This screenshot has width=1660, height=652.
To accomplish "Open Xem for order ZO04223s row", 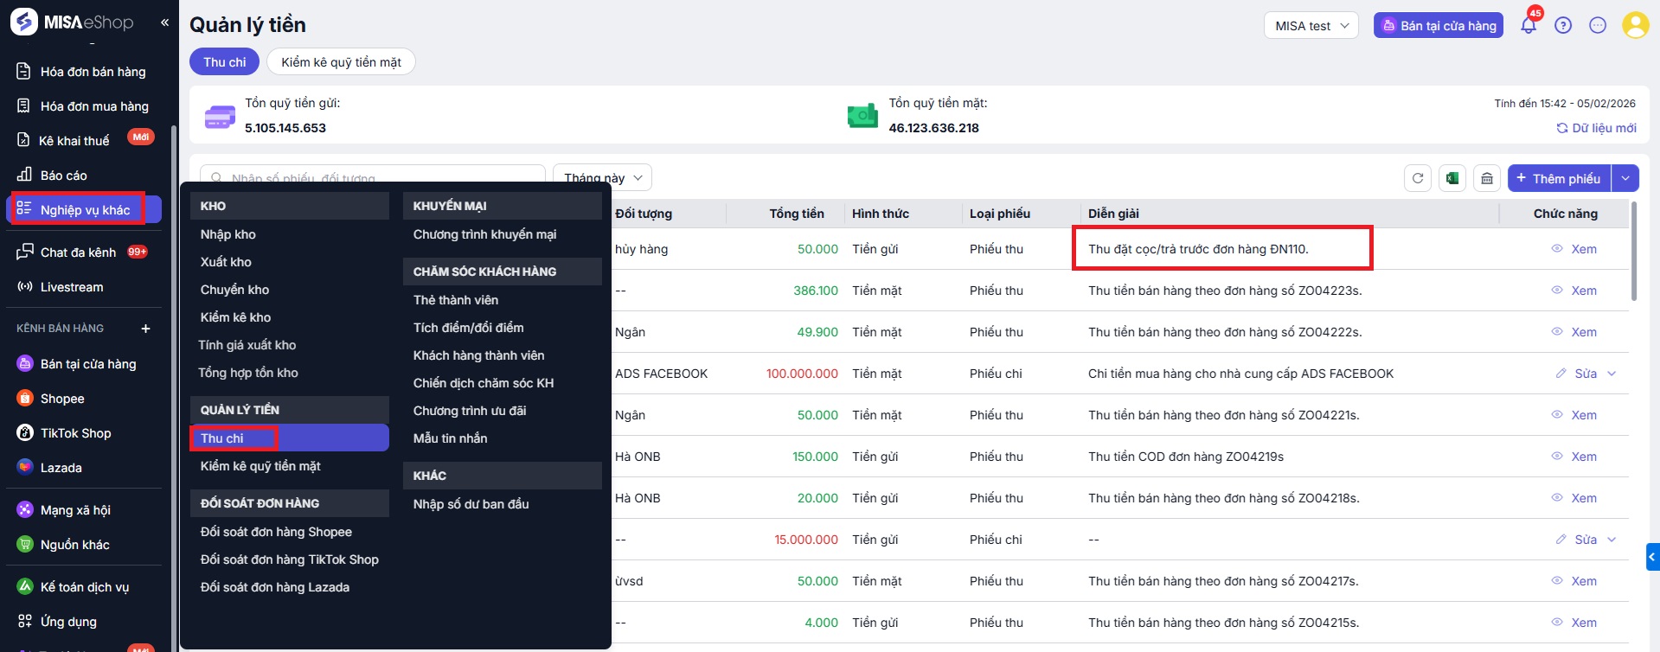I will click(x=1574, y=291).
